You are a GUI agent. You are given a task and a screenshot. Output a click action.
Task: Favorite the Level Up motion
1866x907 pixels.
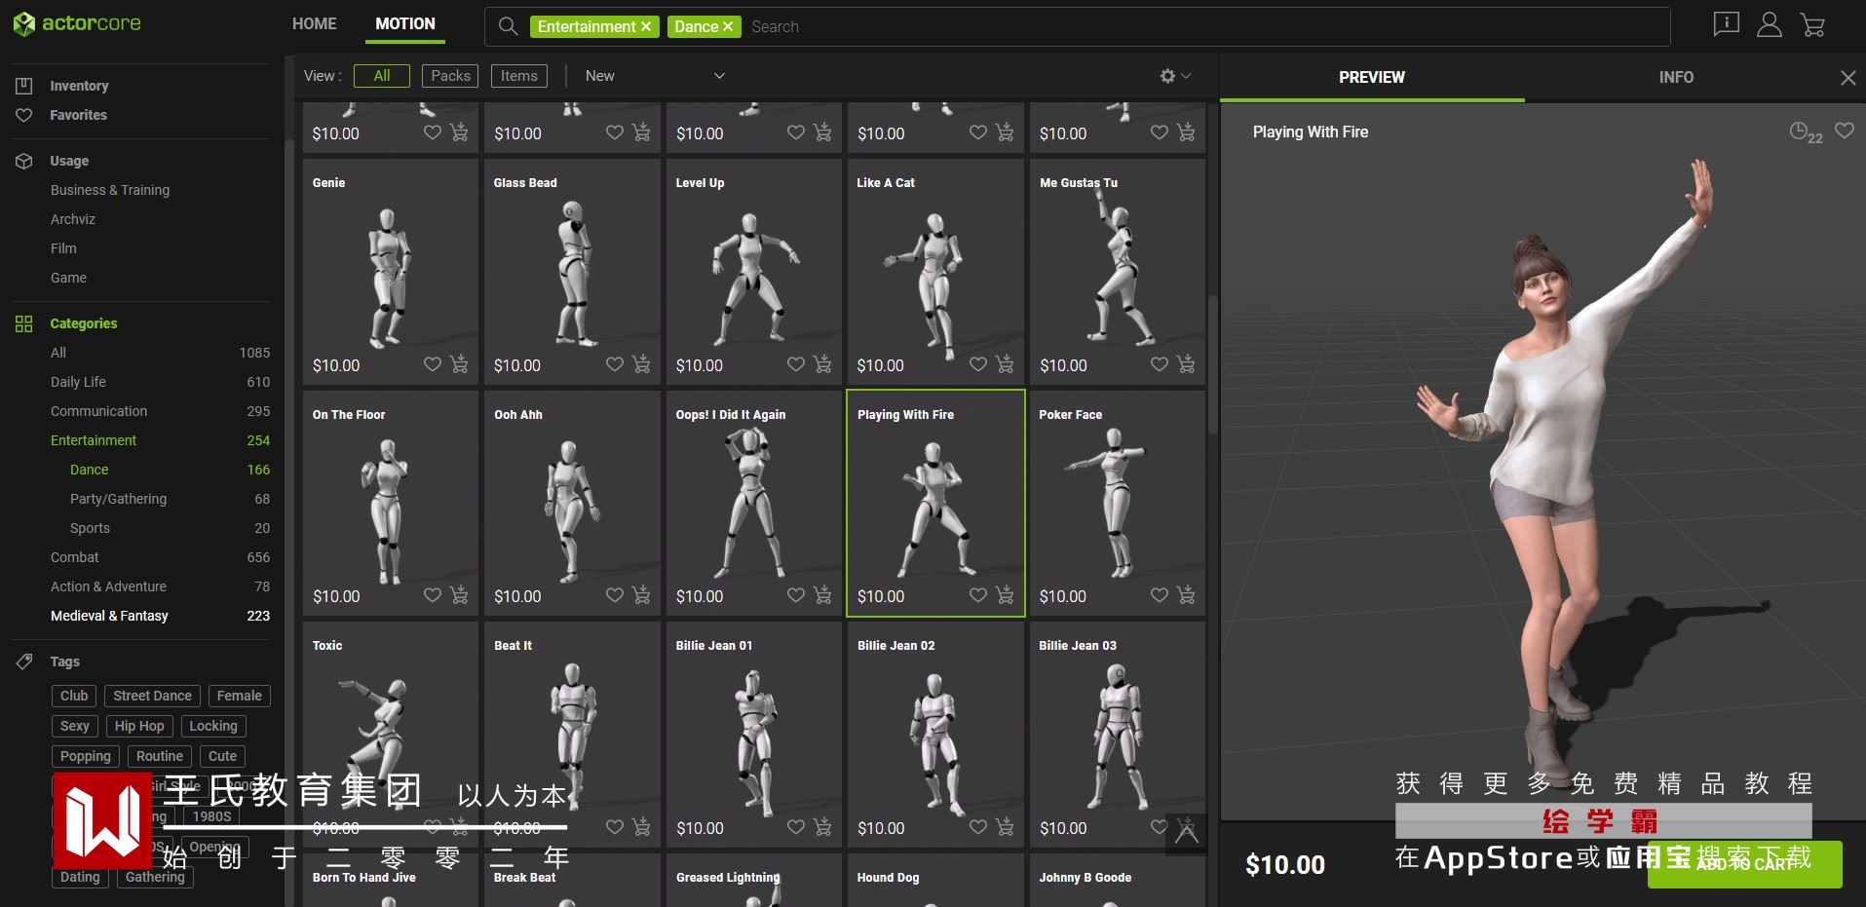click(x=796, y=364)
